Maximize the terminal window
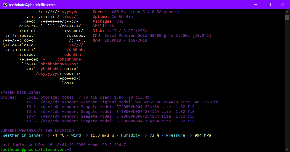This screenshot has width=290, height=152. [x=269, y=5]
